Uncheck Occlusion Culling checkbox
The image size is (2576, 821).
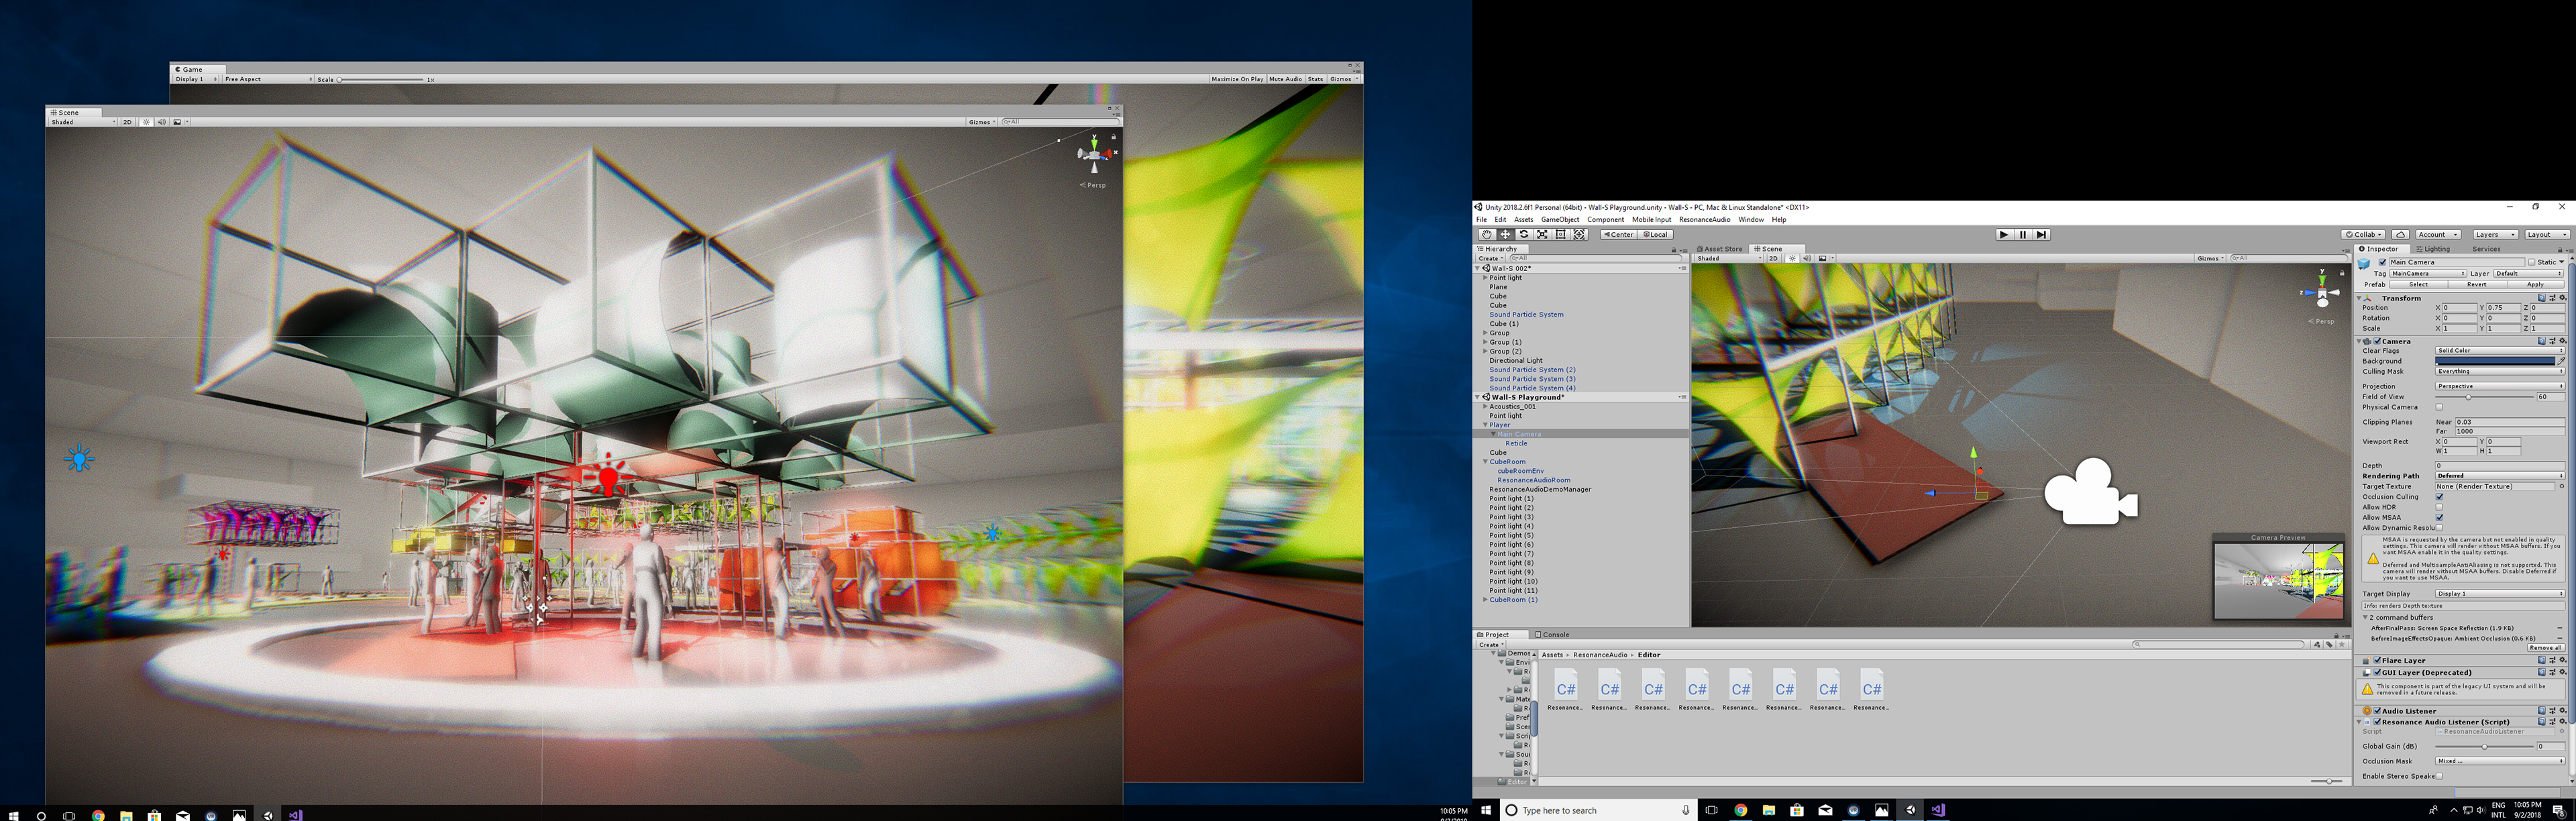pos(2439,497)
